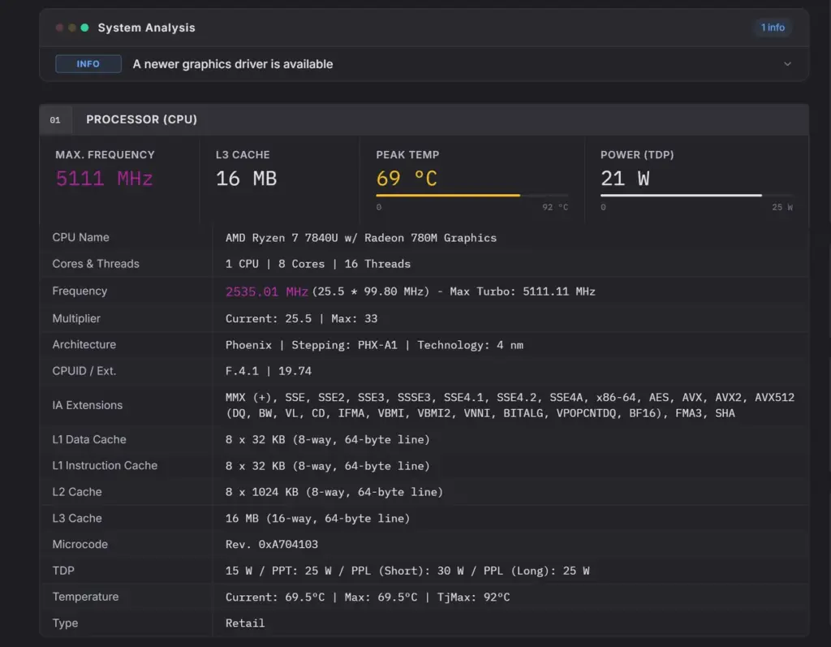Click the green window dot

pos(84,28)
